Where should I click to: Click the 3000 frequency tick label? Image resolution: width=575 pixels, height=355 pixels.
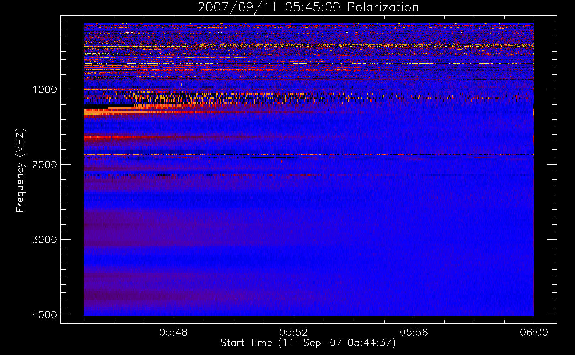coord(44,240)
